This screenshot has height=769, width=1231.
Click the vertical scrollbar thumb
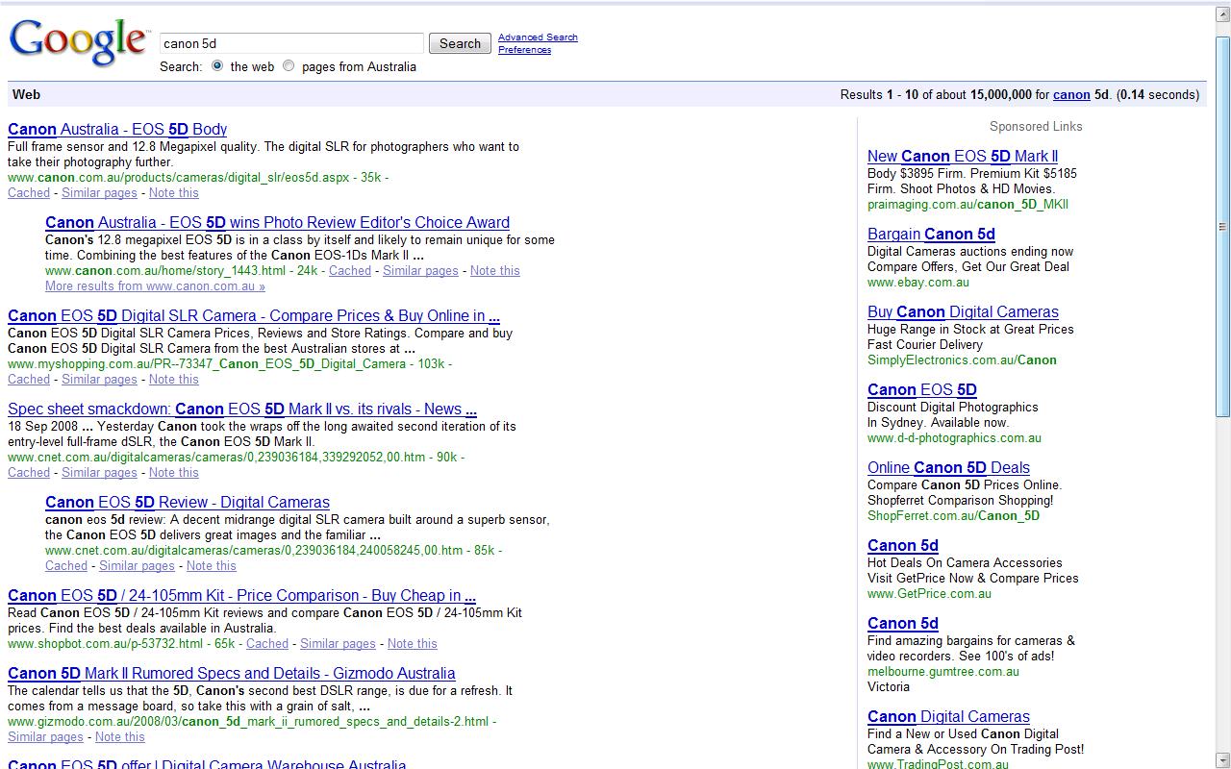1222,227
